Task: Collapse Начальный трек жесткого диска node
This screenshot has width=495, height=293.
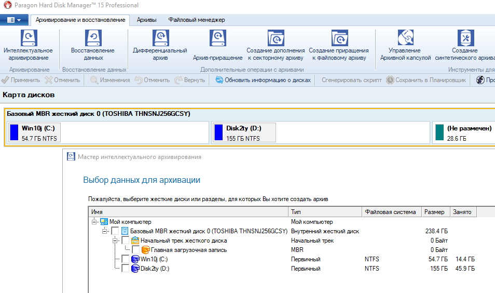Action: click(115, 241)
